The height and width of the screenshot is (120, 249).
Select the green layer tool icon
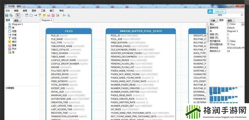[x=57, y=15]
